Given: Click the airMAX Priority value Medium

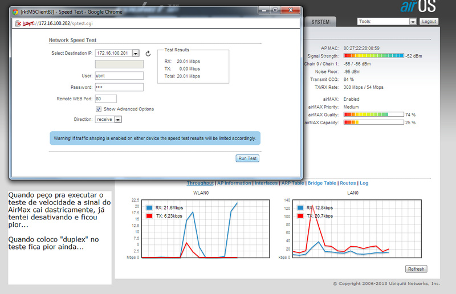Looking at the screenshot, I should [351, 107].
